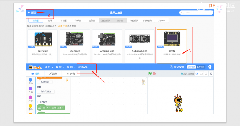Click the pin icon in block palette
The height and width of the screenshot is (126, 240).
pyautogui.click(x=67, y=80)
